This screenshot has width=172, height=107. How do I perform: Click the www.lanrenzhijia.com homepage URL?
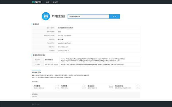pyautogui.click(x=65, y=43)
